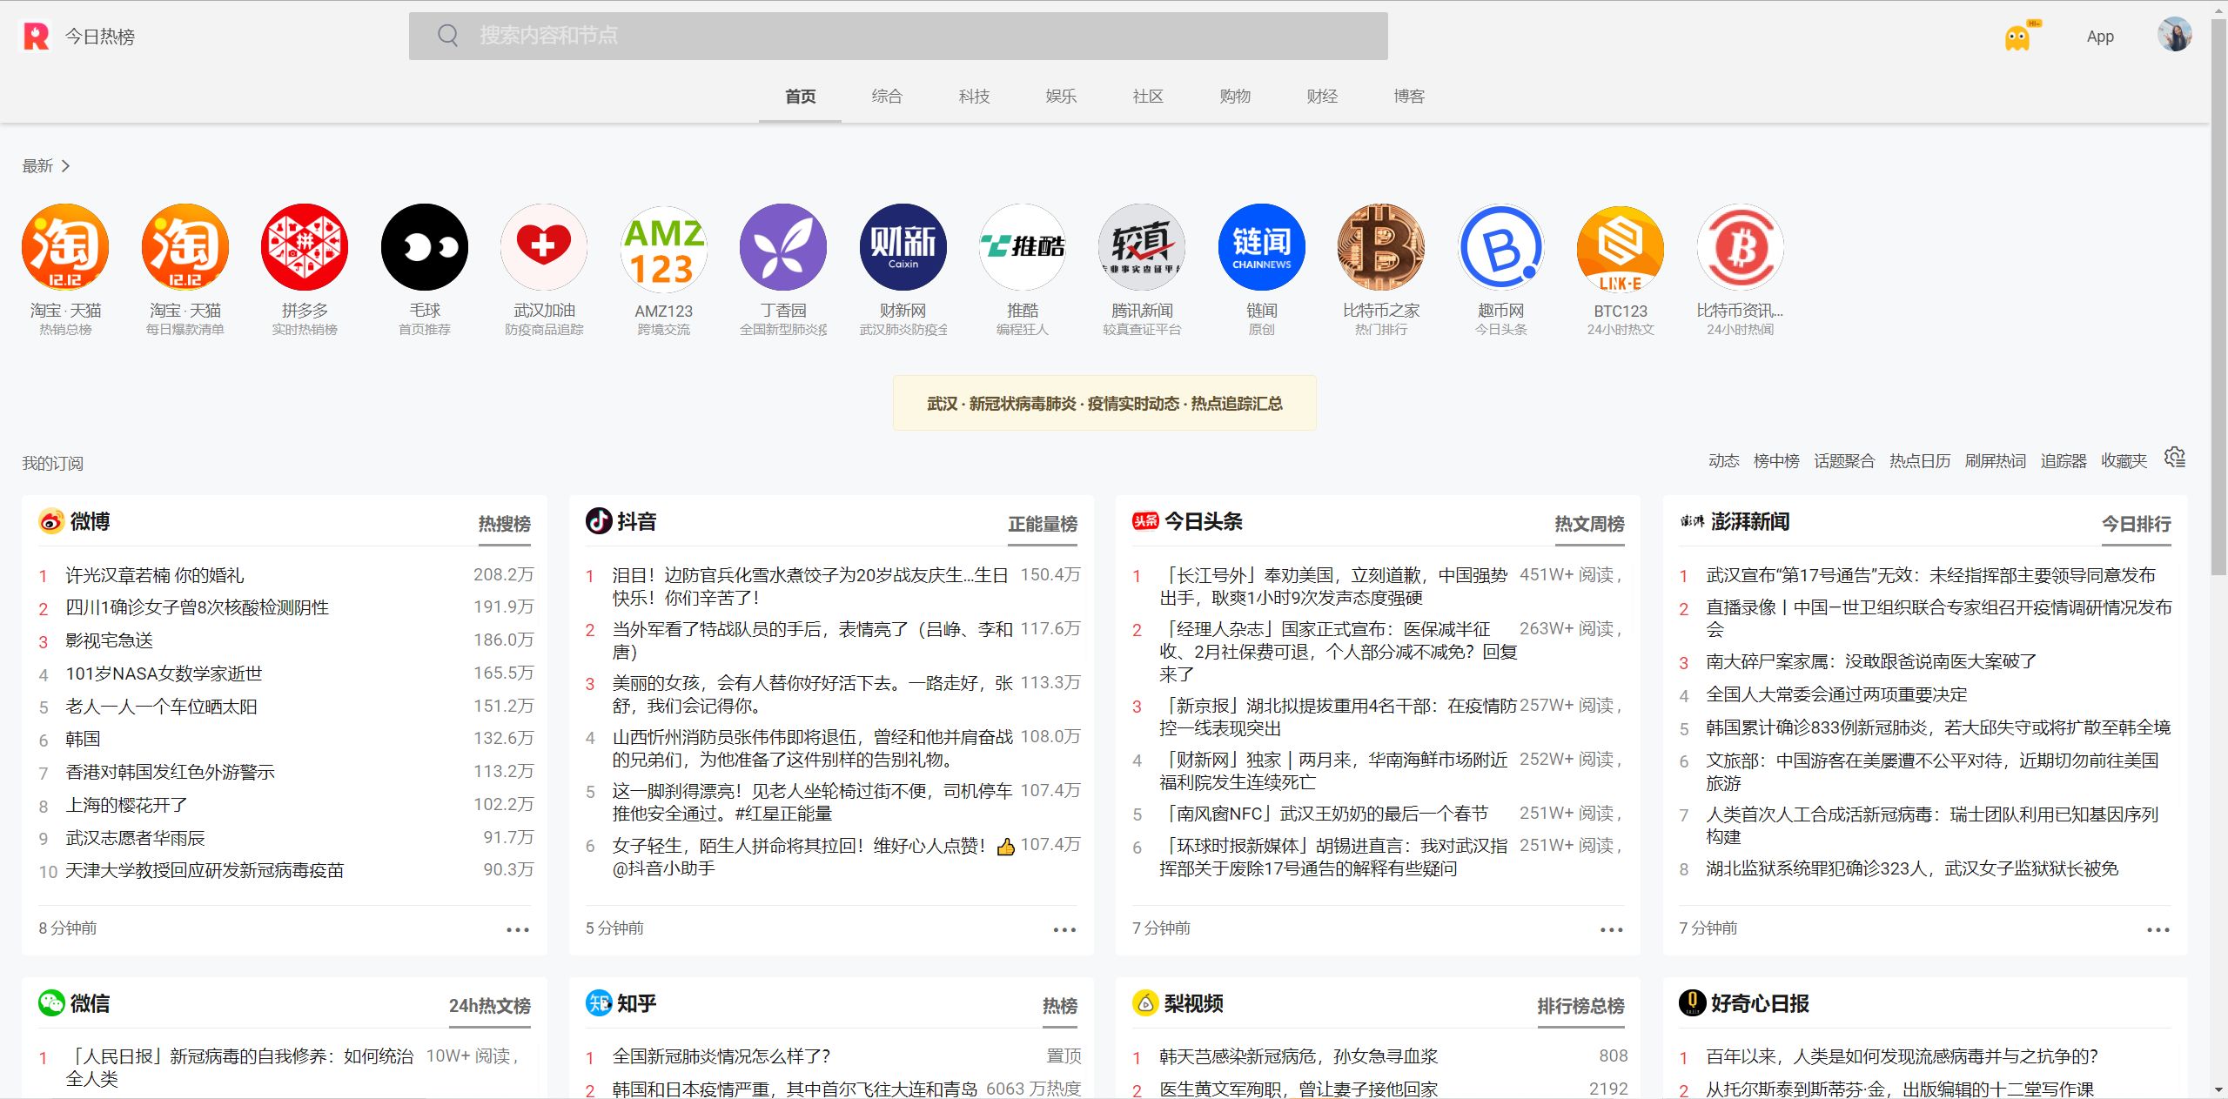The width and height of the screenshot is (2228, 1099).
Task: Select the 梨视频 排行榜总榜 tab
Action: coord(1580,1006)
